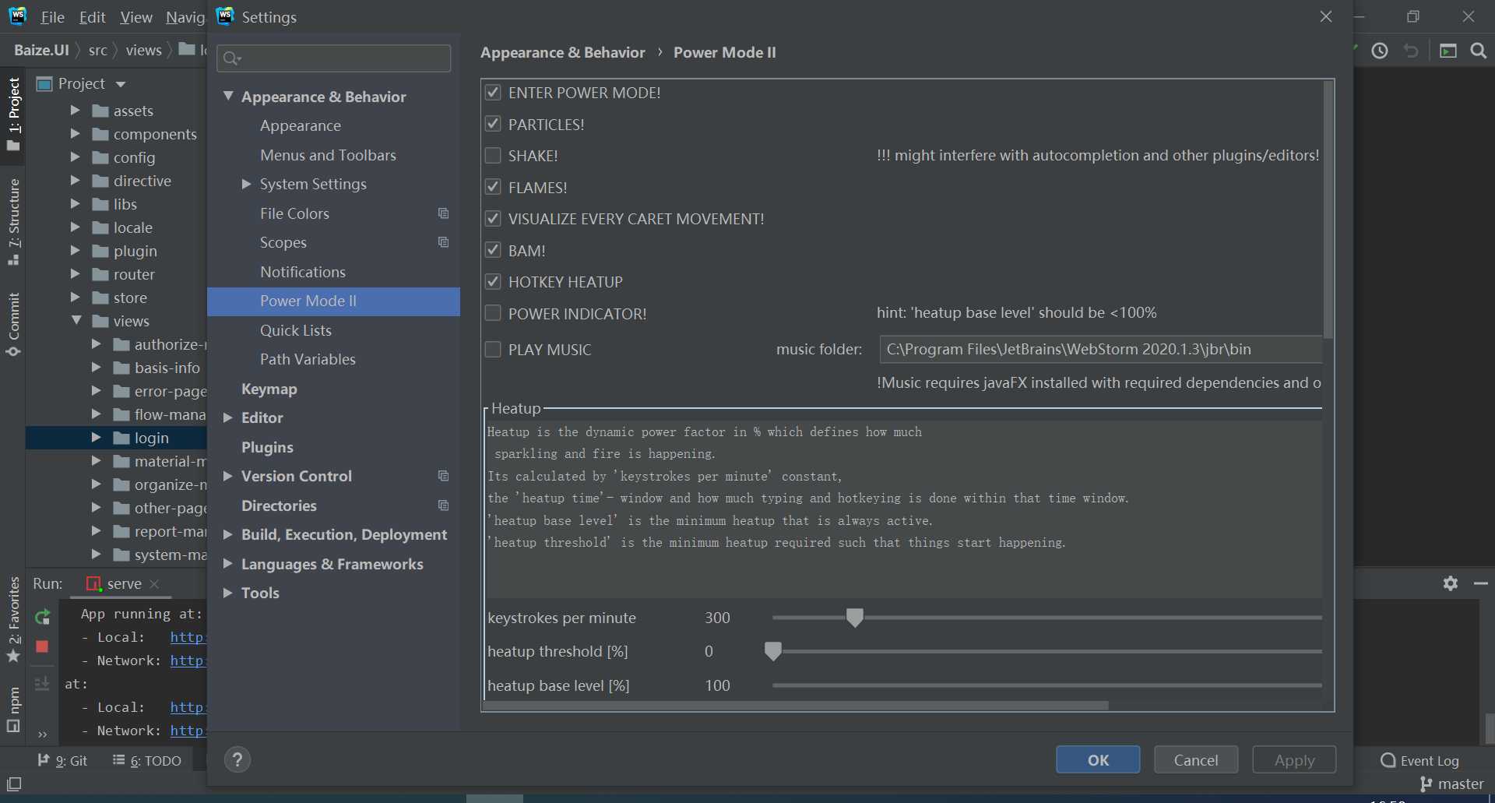Toggle VISUALIZE EVERY CARET MOVEMENT! checkbox

point(492,219)
